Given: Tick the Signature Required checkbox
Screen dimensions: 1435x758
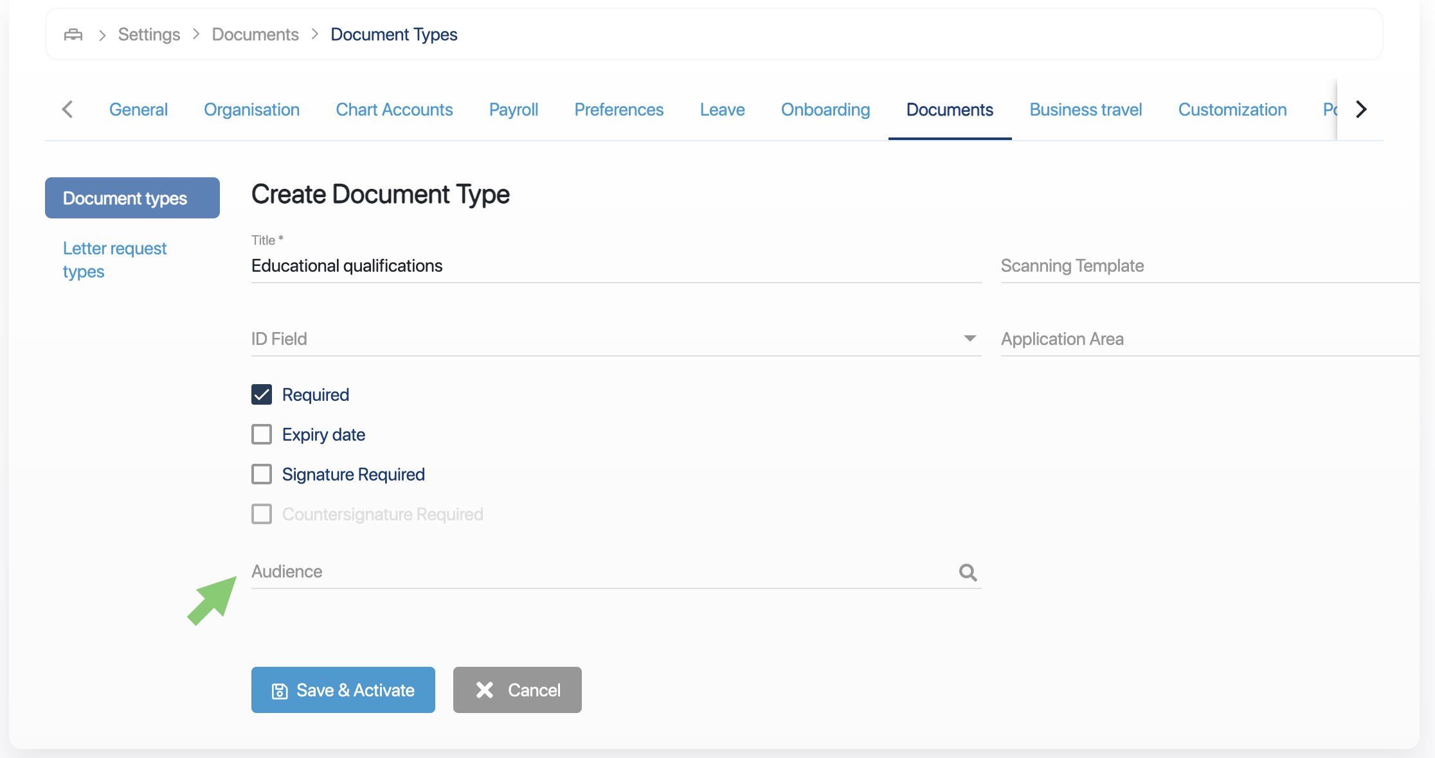Looking at the screenshot, I should tap(262, 474).
